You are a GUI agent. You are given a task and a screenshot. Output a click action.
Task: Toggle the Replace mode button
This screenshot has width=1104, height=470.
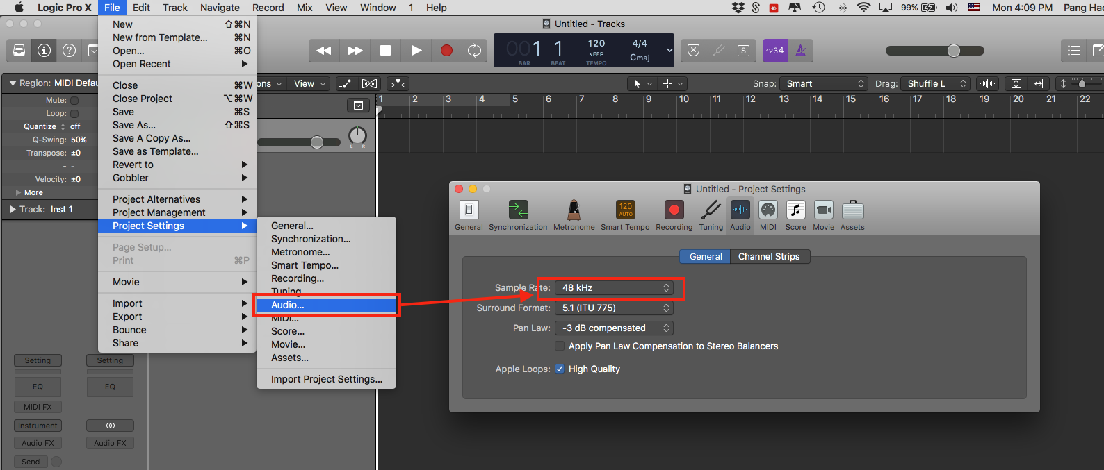[x=693, y=50]
